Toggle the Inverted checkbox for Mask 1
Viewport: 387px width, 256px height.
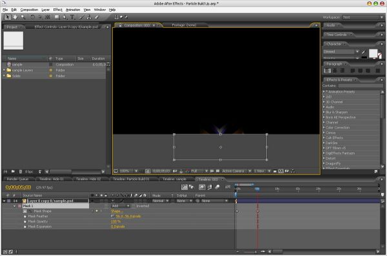134,206
